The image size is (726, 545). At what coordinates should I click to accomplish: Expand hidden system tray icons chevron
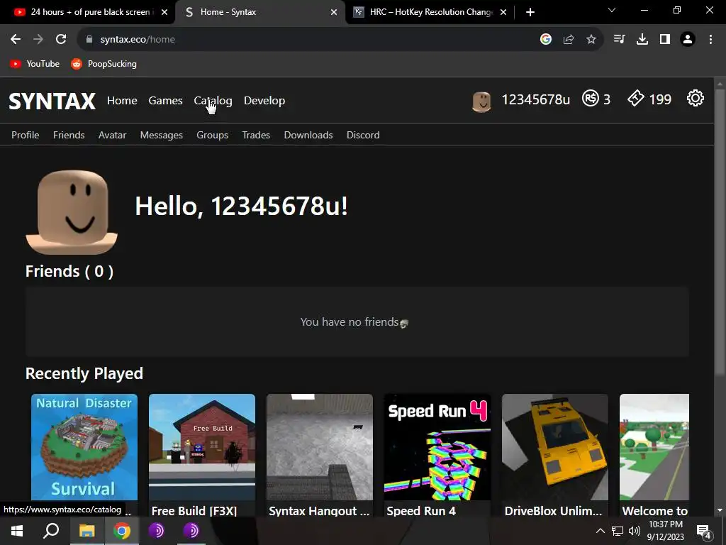[600, 531]
